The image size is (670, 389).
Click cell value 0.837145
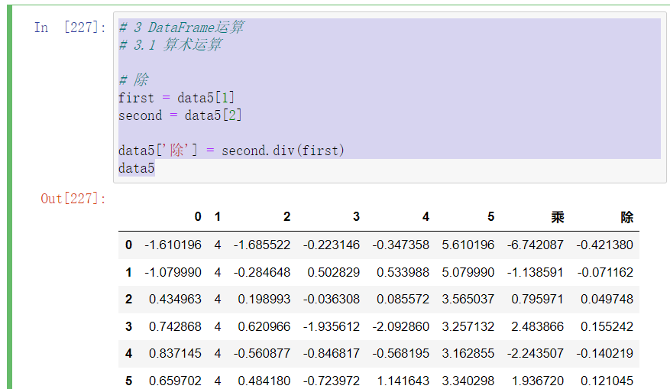coord(175,354)
